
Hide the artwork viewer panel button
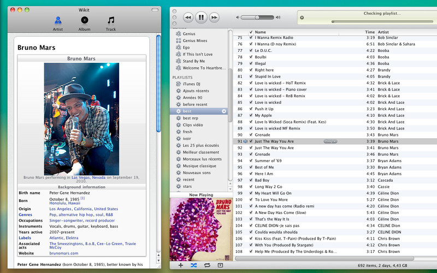(220, 265)
